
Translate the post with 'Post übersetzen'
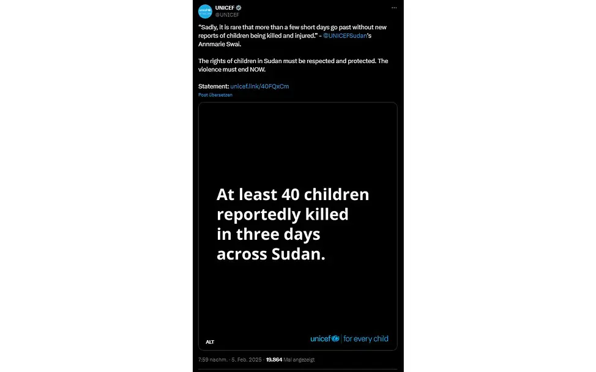tap(215, 94)
